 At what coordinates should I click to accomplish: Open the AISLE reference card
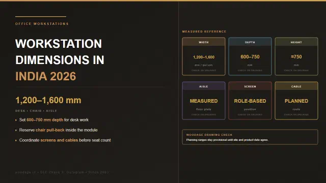(x=204, y=101)
